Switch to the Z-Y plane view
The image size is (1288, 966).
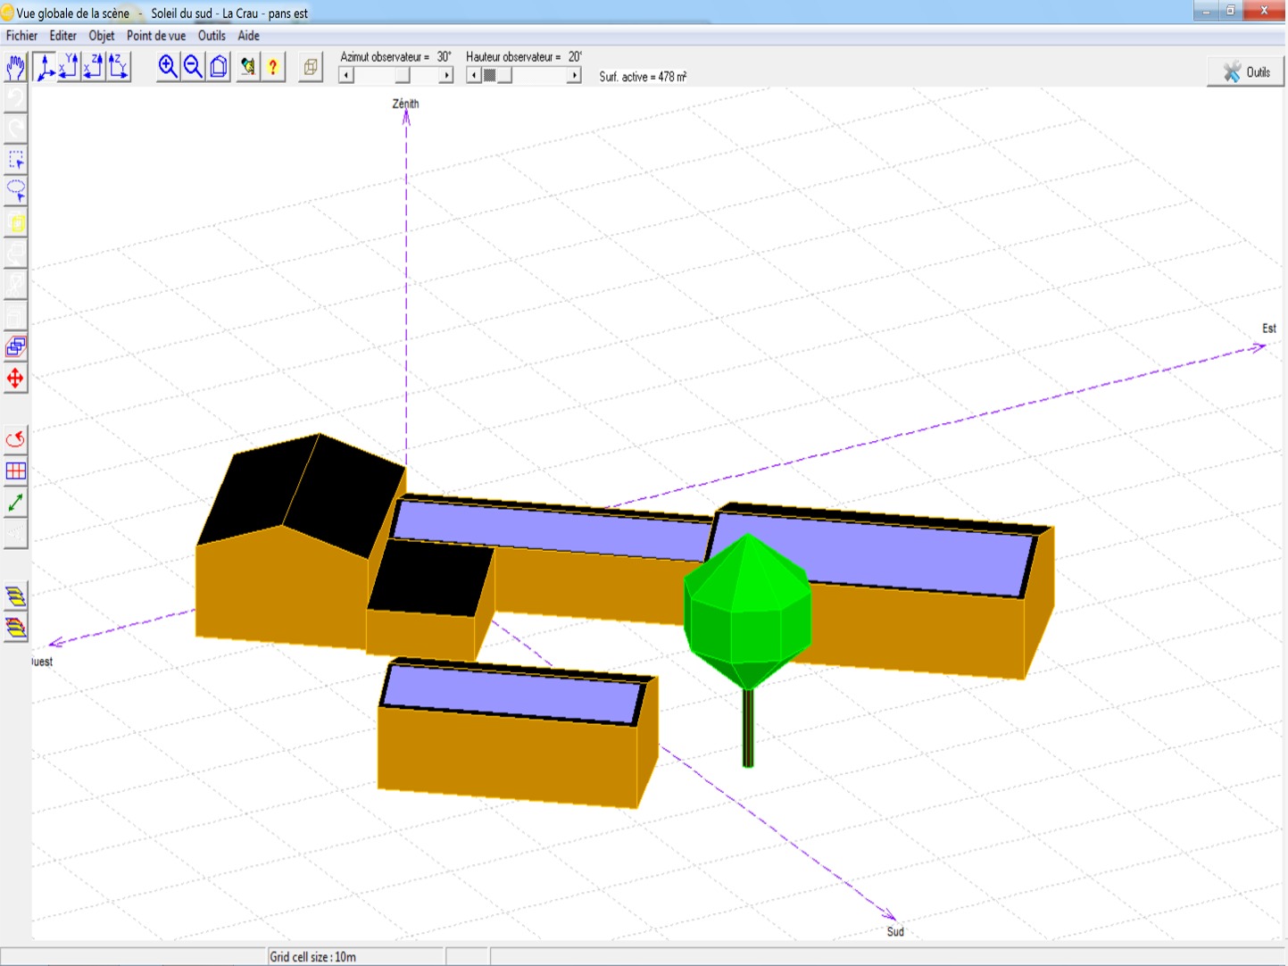pyautogui.click(x=118, y=67)
